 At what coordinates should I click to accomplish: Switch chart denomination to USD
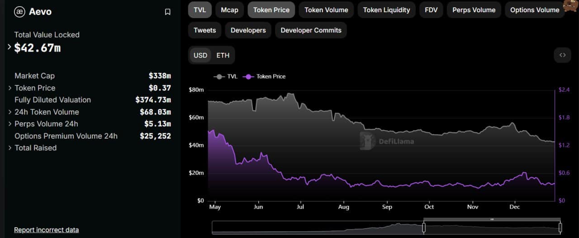coord(200,55)
